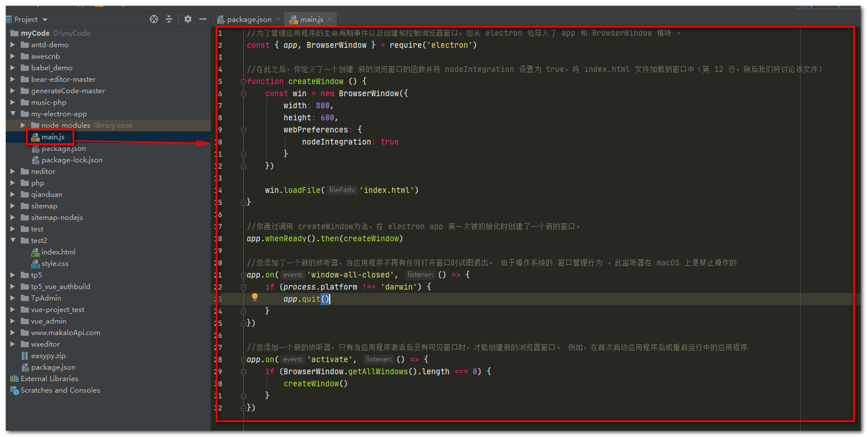Screen dimensions: 867x437
Task: Click the easypy.zip archive icon
Action: pyautogui.click(x=25, y=356)
